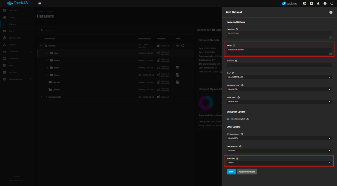Viewport: 337px width, 186px height.
Task: Open Reporting in sidebar
Action: [17, 72]
